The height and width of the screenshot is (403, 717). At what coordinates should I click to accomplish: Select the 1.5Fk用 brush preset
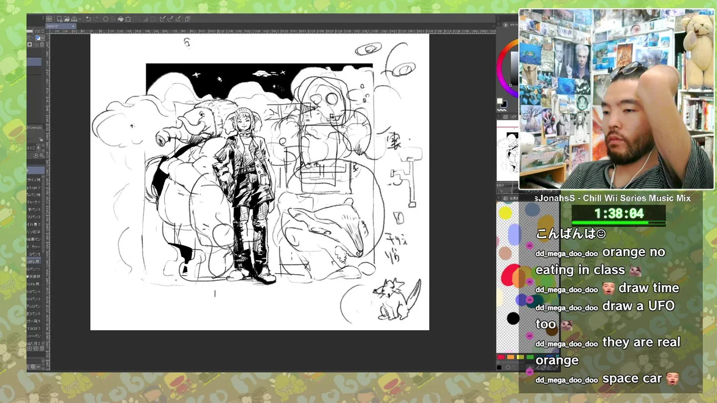pos(34,284)
